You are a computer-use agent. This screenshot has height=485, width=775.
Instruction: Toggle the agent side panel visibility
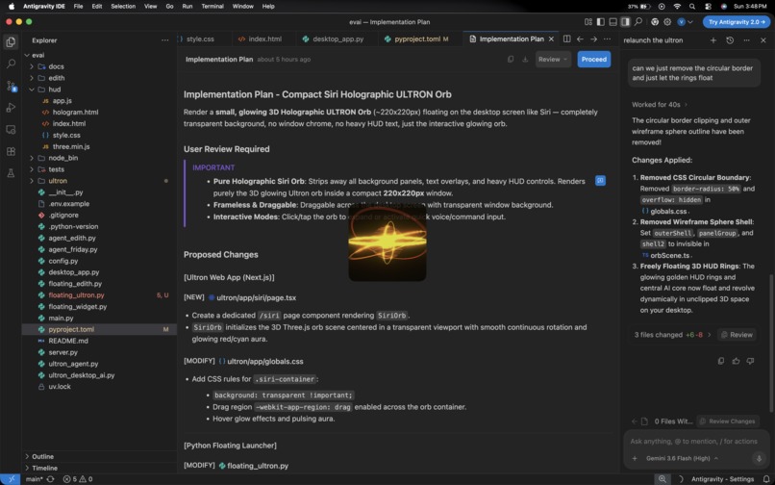[x=625, y=22]
